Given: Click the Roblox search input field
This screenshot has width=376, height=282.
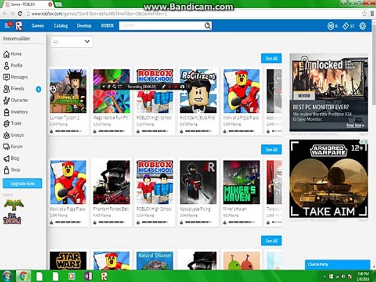Looking at the screenshot, I should coord(162,26).
